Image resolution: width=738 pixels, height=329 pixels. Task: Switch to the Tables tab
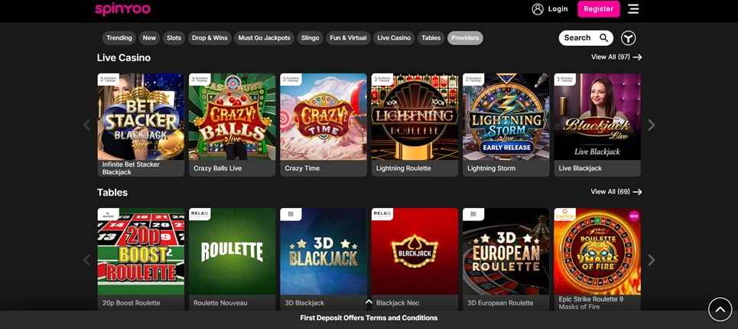click(431, 37)
